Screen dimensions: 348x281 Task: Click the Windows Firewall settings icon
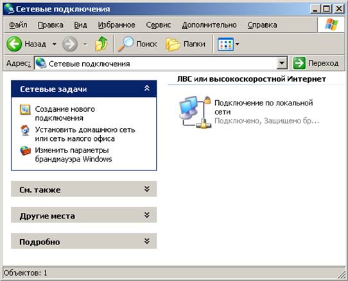point(25,150)
